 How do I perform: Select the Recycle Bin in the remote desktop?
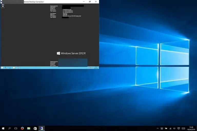point(3,6)
